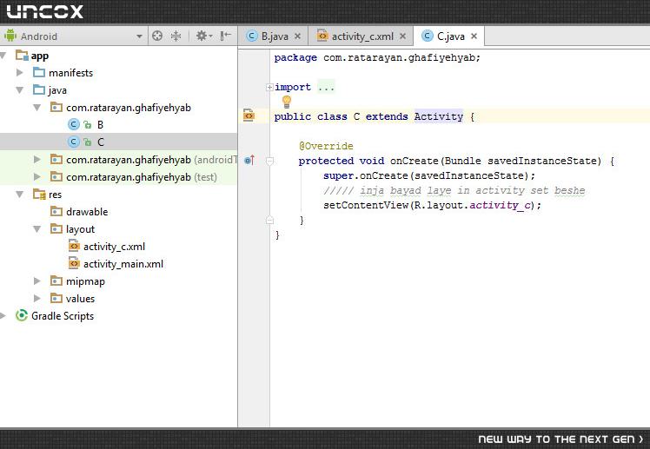This screenshot has height=449, width=650.
Task: Click the scroll-from-source target icon
Action: click(157, 36)
